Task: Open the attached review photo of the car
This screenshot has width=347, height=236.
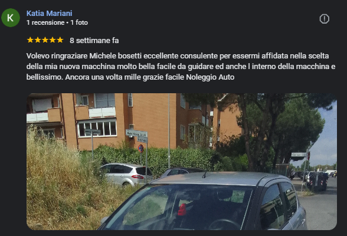Action: [182, 162]
